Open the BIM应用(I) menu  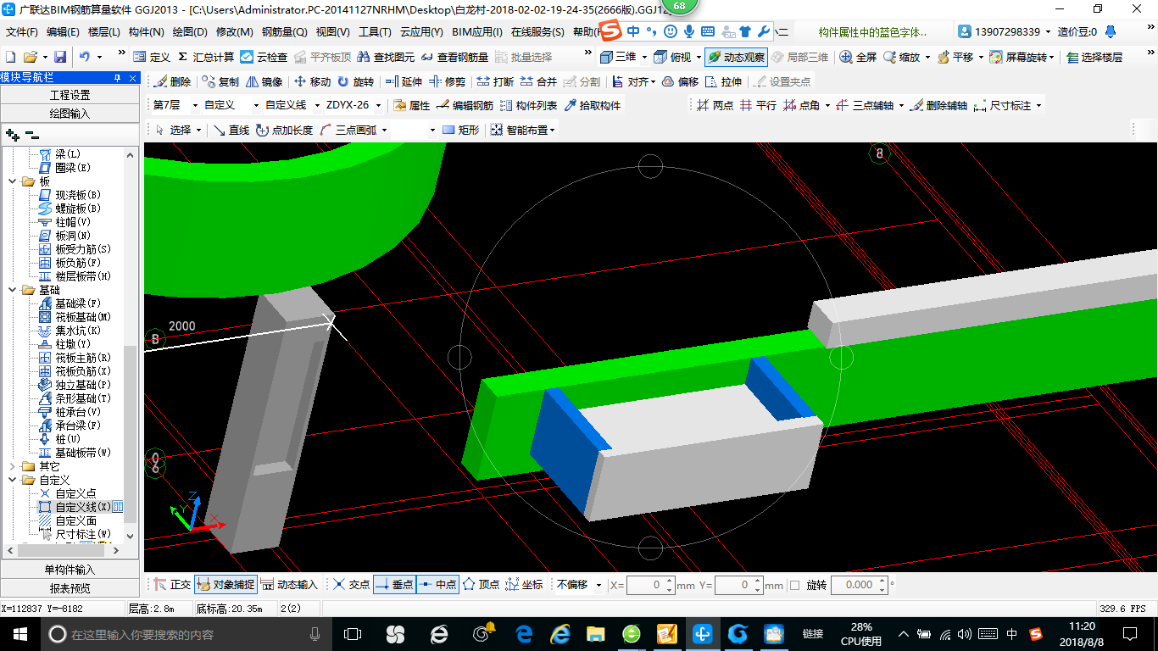pos(477,32)
